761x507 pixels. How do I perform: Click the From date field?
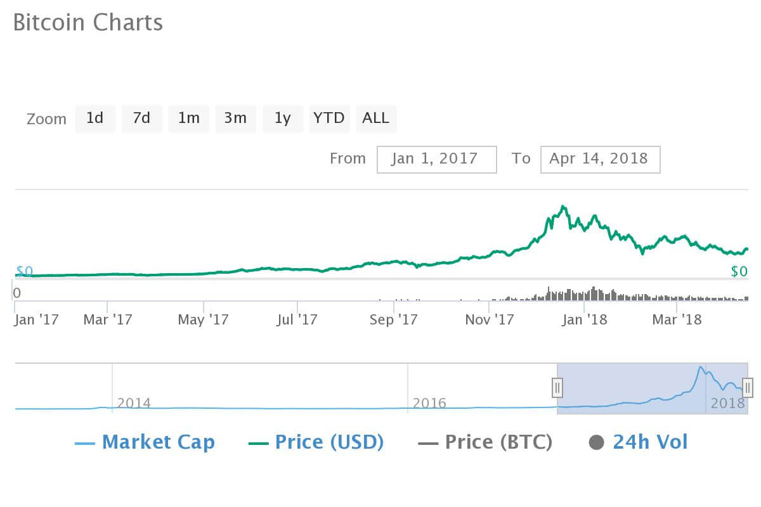click(x=436, y=159)
